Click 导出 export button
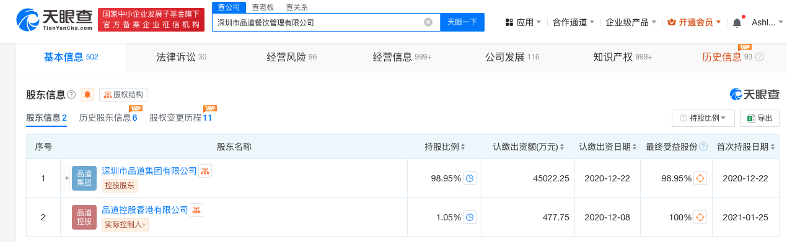 tap(759, 118)
